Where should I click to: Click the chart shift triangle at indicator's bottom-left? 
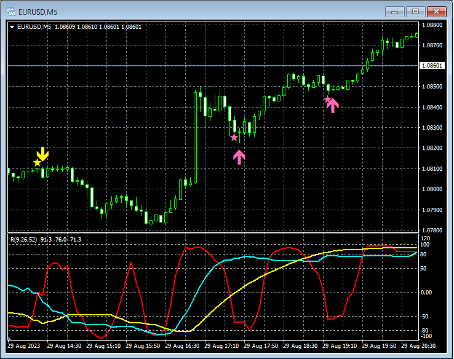tap(10, 338)
